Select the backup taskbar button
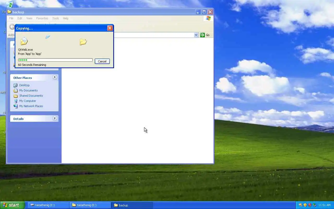The height and width of the screenshot is (209, 334). 132,205
